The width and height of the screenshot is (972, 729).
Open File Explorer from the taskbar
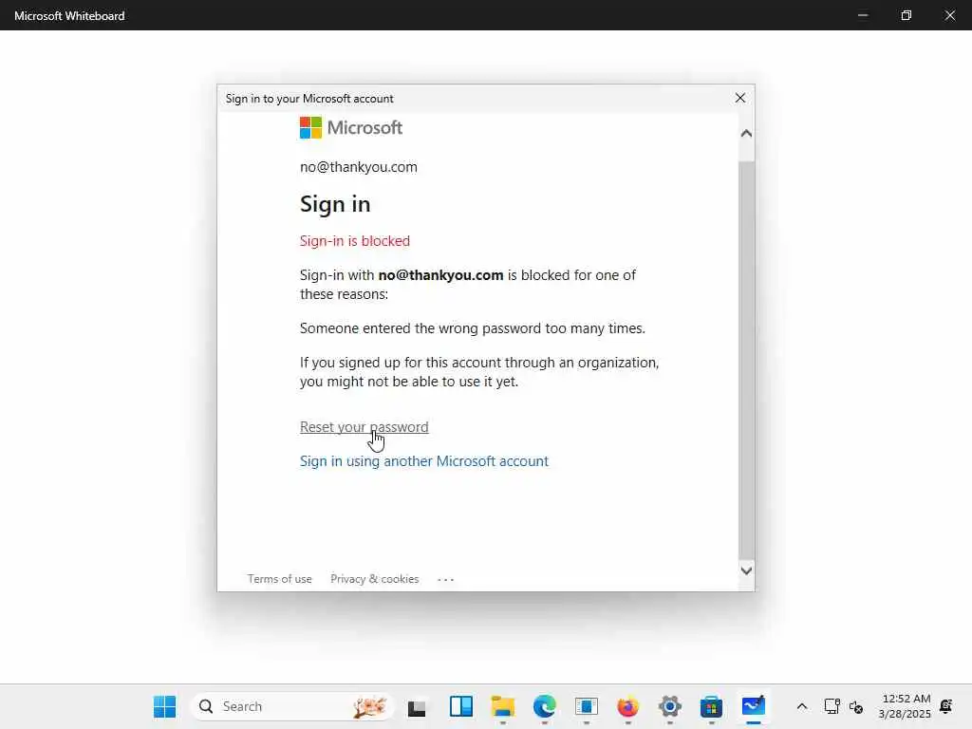click(x=503, y=706)
